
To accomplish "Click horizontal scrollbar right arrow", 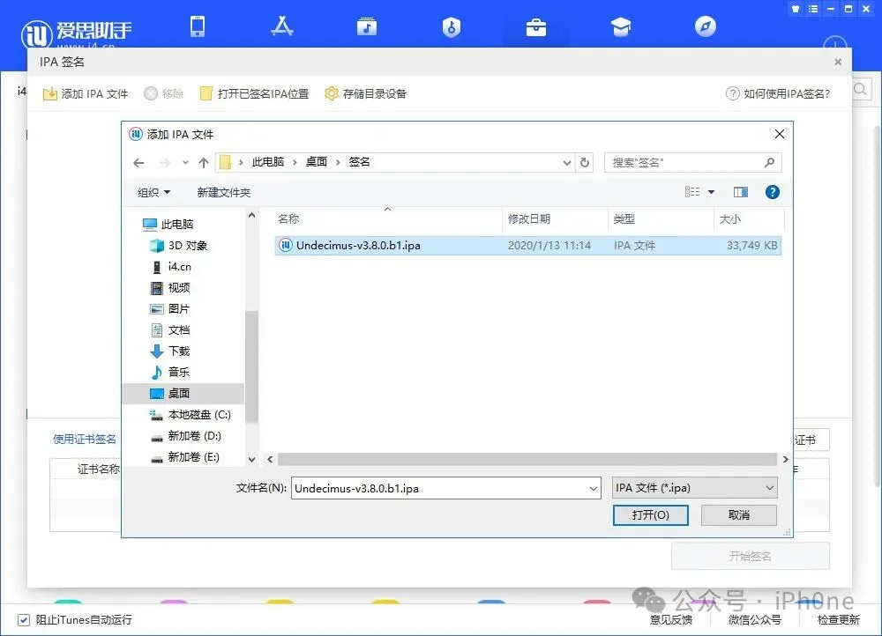I will click(786, 460).
